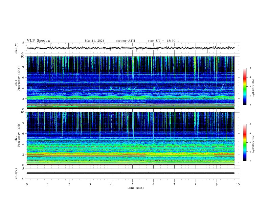268x207 pixels.
Task: Click the ch.2 "Frequency (kHz)" axis label
Action: tap(19, 135)
